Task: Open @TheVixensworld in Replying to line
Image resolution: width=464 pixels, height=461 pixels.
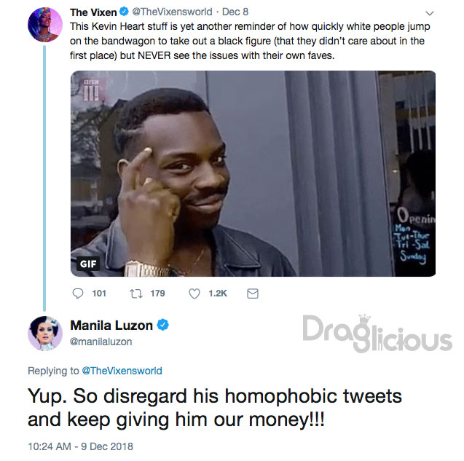Action: (122, 371)
